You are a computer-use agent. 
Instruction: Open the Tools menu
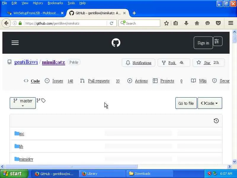71,3
